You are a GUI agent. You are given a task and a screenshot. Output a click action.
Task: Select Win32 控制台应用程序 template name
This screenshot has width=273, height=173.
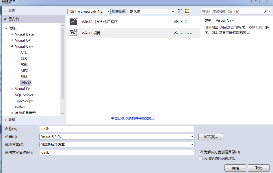coord(100,22)
